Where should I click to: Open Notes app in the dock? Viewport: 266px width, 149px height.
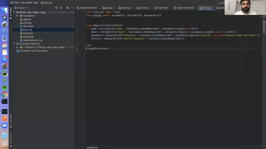pos(5,53)
